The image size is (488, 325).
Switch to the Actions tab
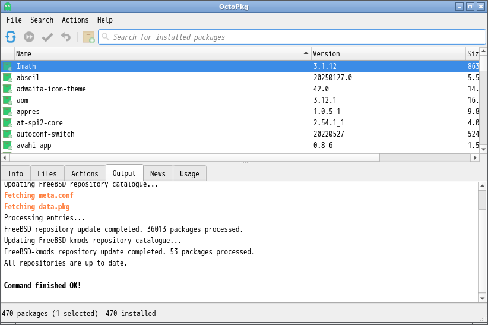click(x=85, y=173)
